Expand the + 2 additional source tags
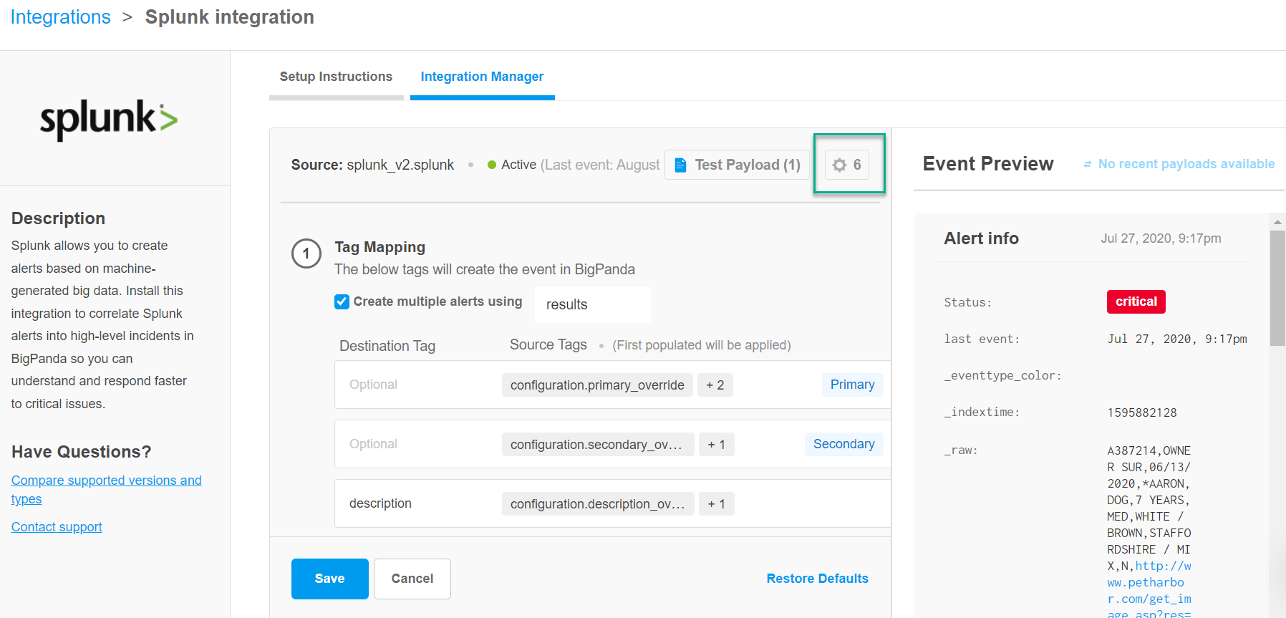Image resolution: width=1286 pixels, height=618 pixels. [x=715, y=385]
